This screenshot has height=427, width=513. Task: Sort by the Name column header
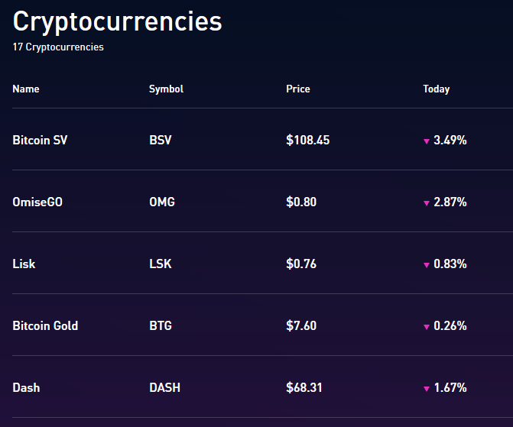coord(26,89)
